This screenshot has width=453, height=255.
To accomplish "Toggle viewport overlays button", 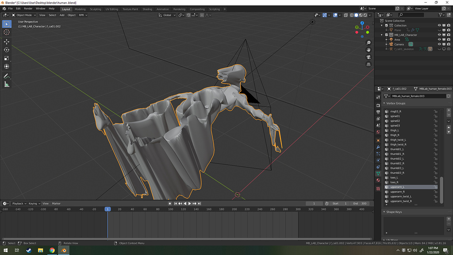I will point(335,15).
